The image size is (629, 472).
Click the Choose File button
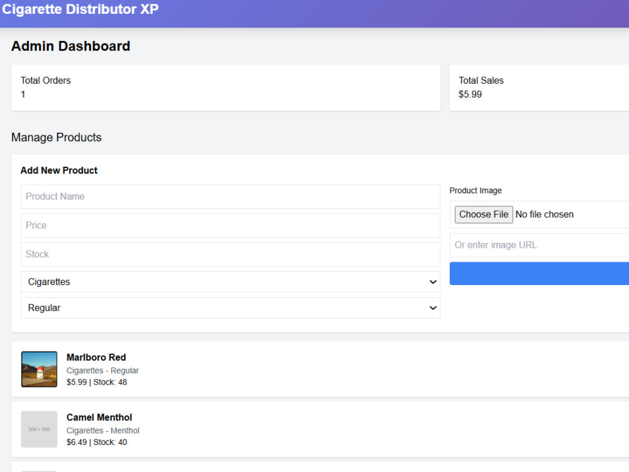(x=483, y=215)
